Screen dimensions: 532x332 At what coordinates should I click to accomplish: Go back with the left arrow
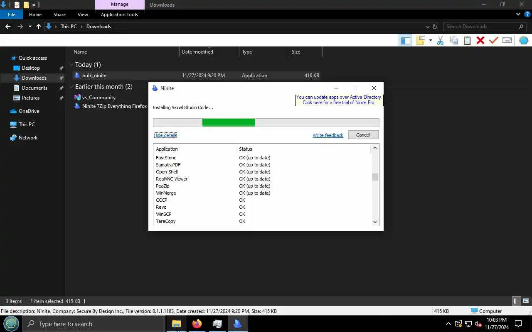click(x=8, y=26)
